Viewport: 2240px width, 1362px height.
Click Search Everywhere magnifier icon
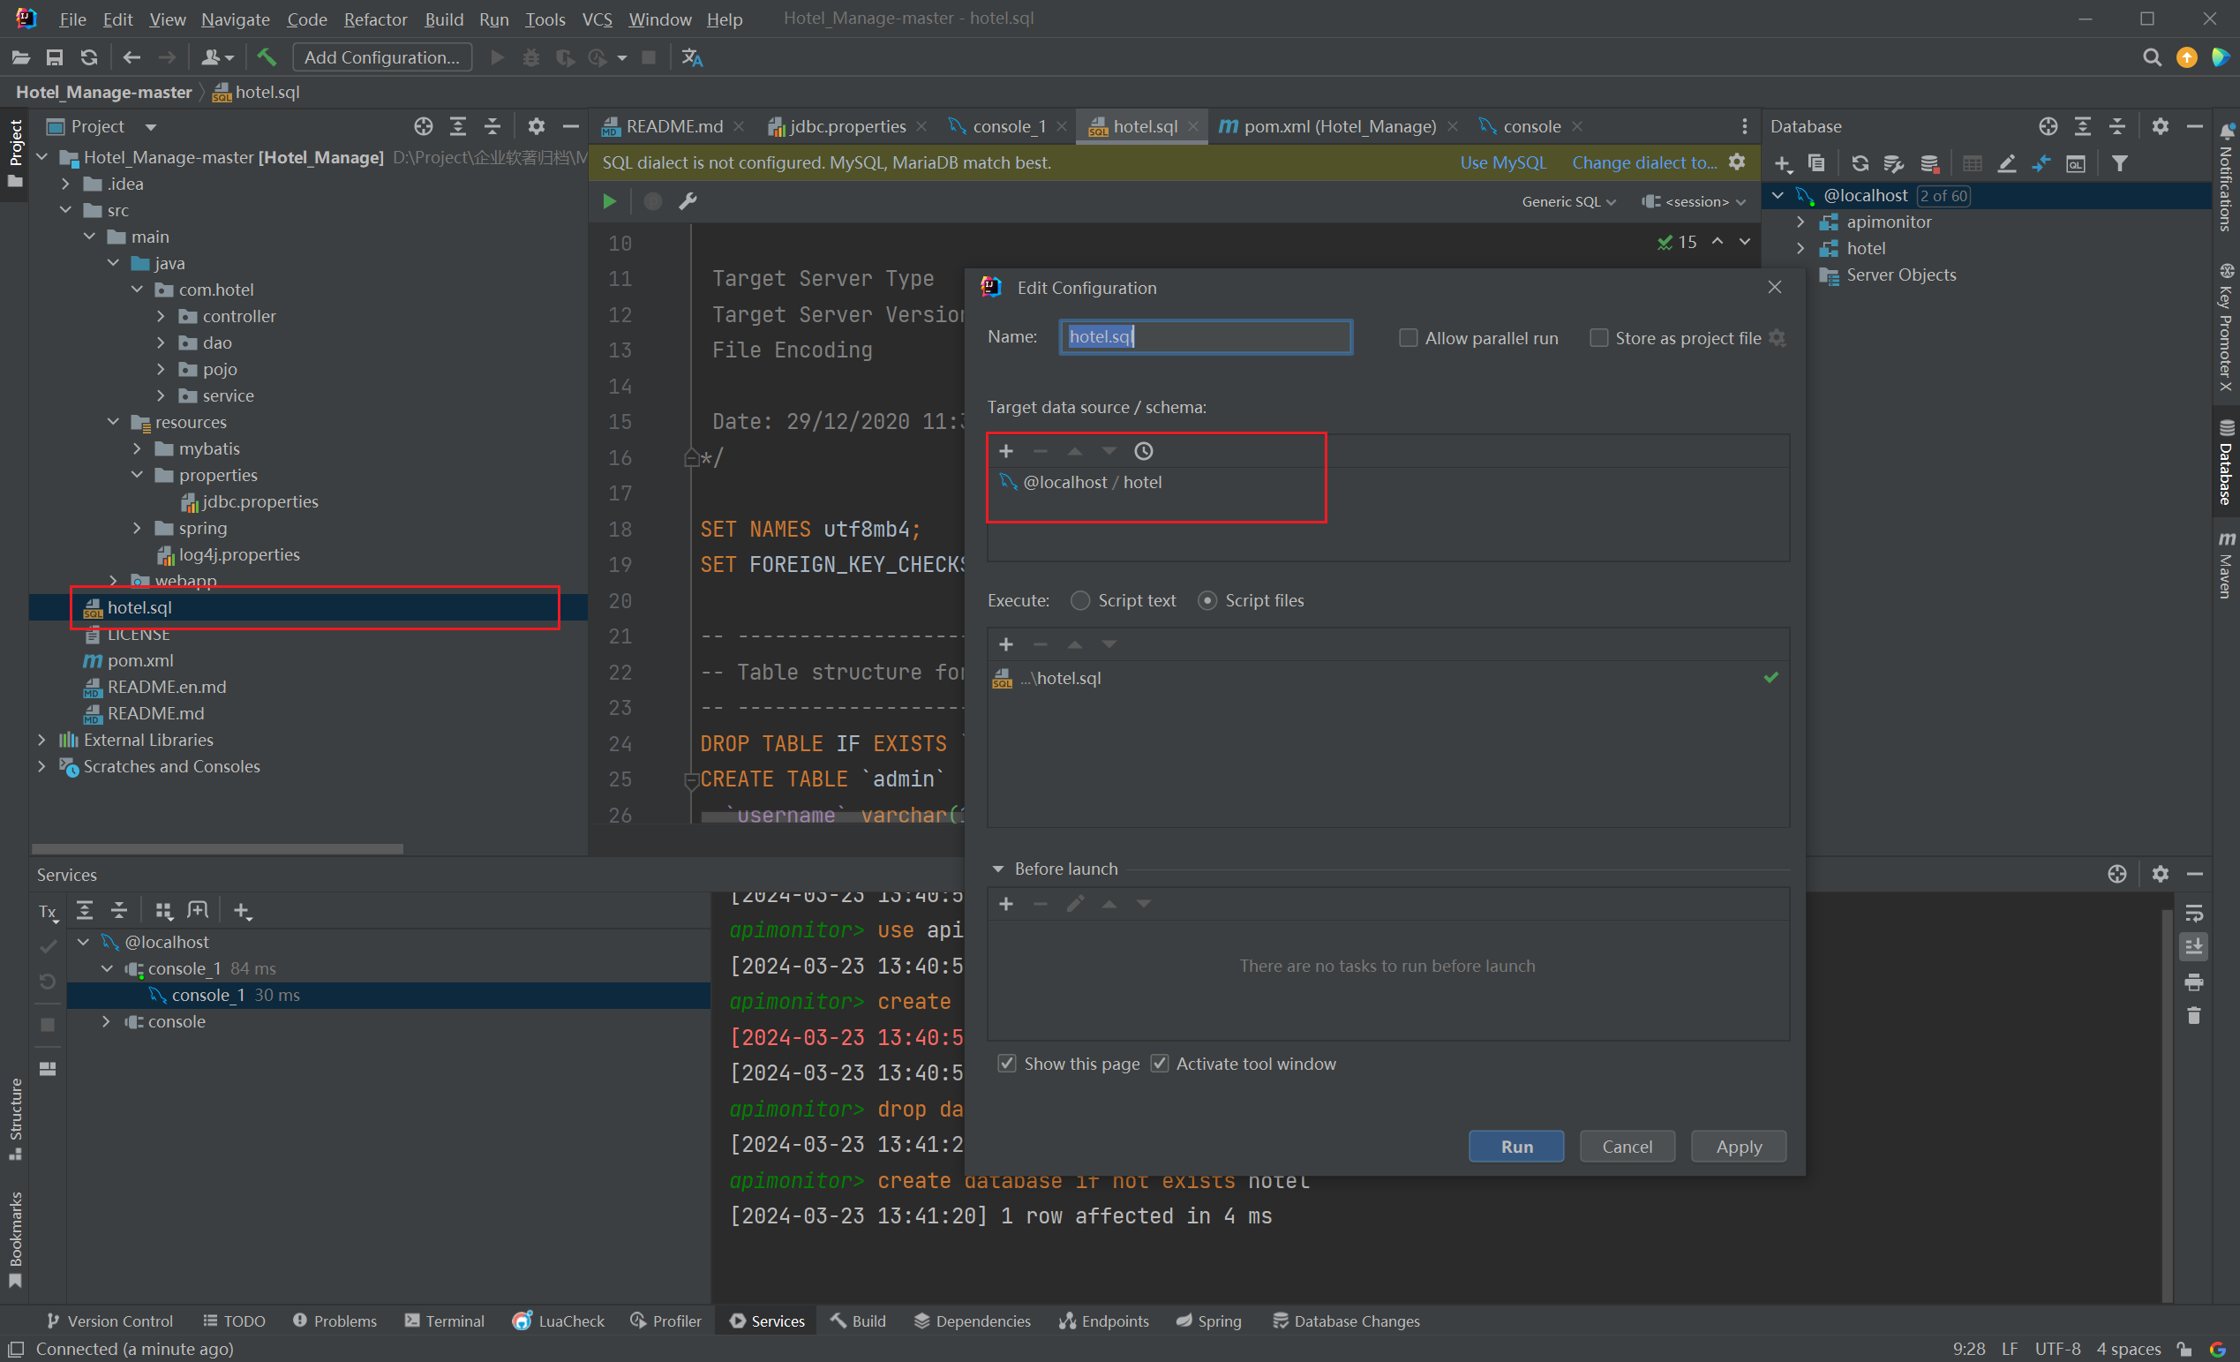[2151, 57]
